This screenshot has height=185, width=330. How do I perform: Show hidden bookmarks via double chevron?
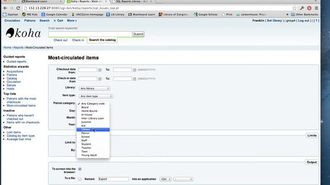point(287,14)
